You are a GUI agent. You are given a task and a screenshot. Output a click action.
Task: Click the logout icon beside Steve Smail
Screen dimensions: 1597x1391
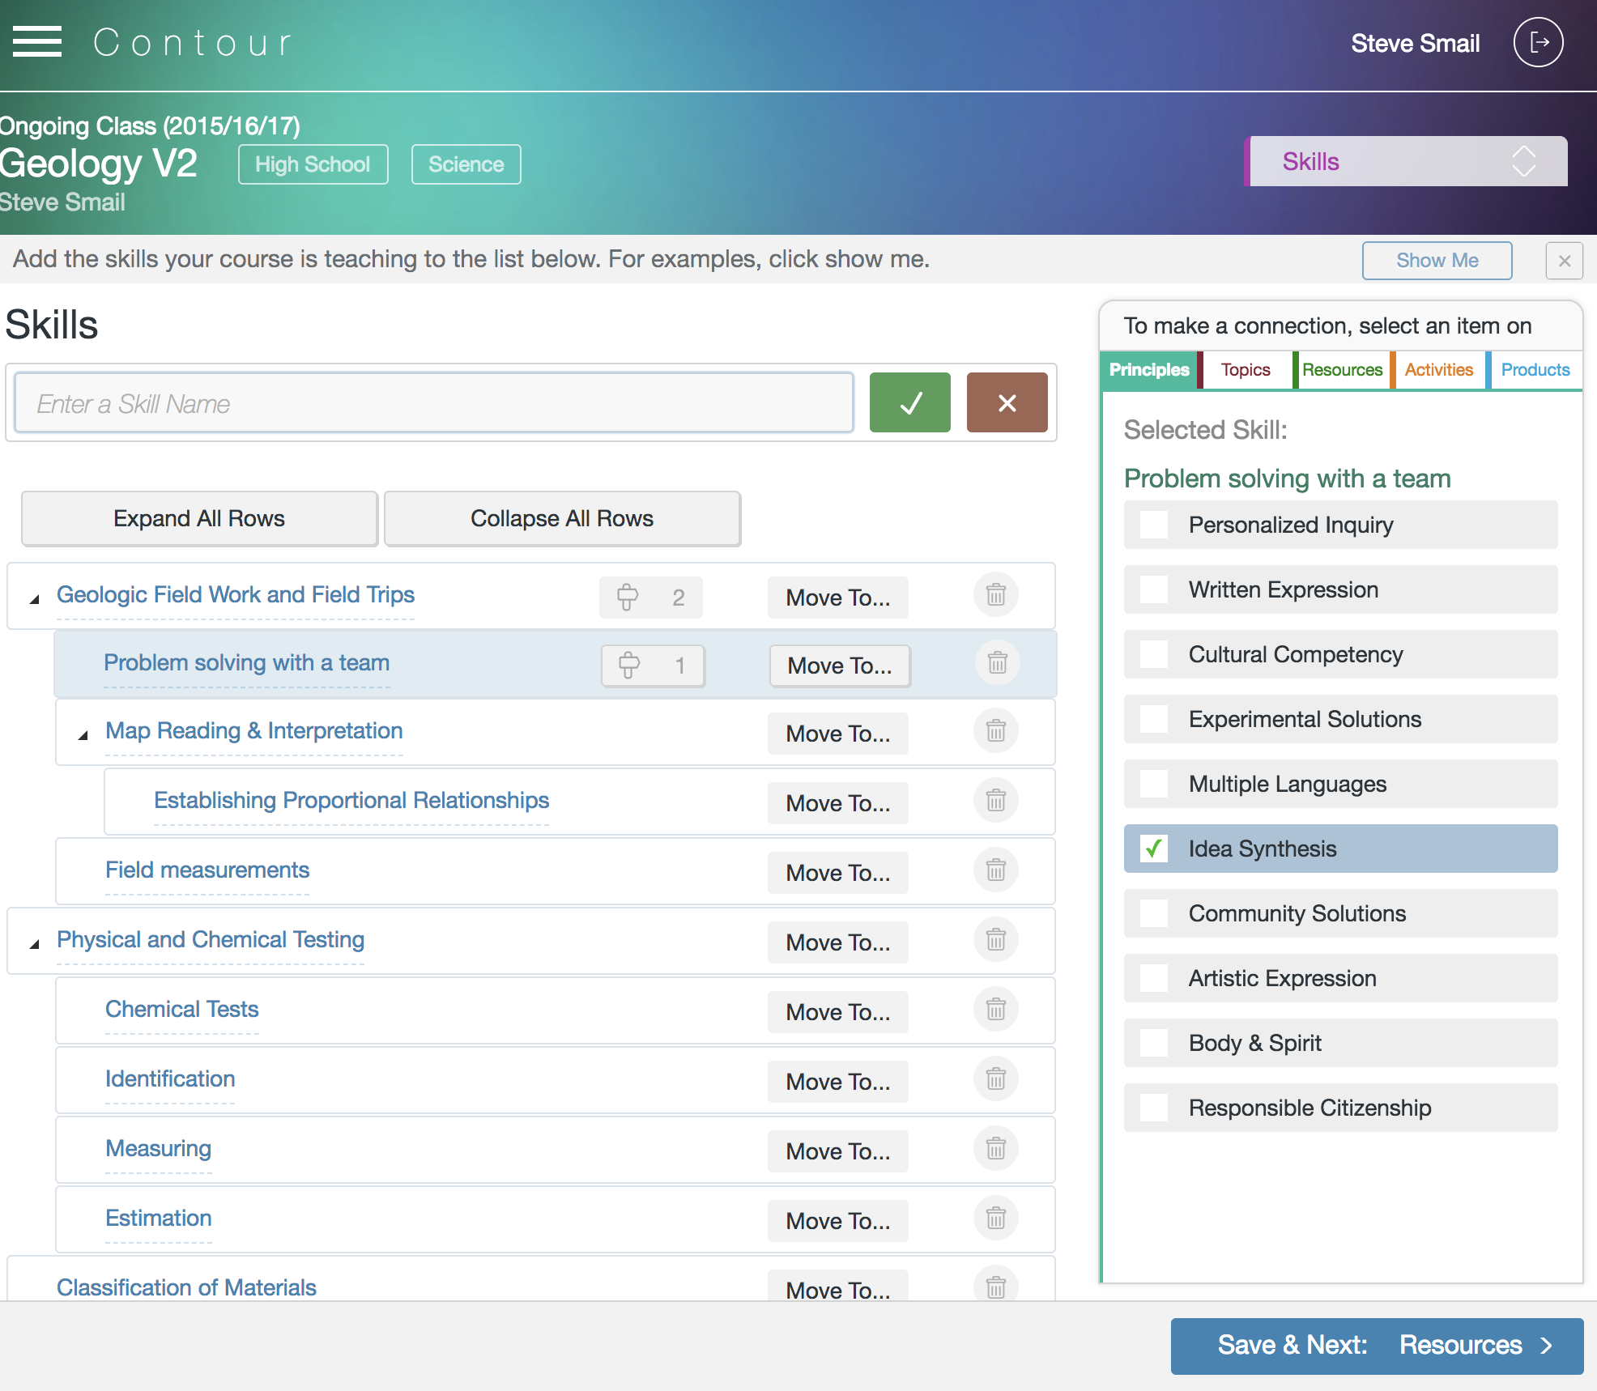point(1536,42)
